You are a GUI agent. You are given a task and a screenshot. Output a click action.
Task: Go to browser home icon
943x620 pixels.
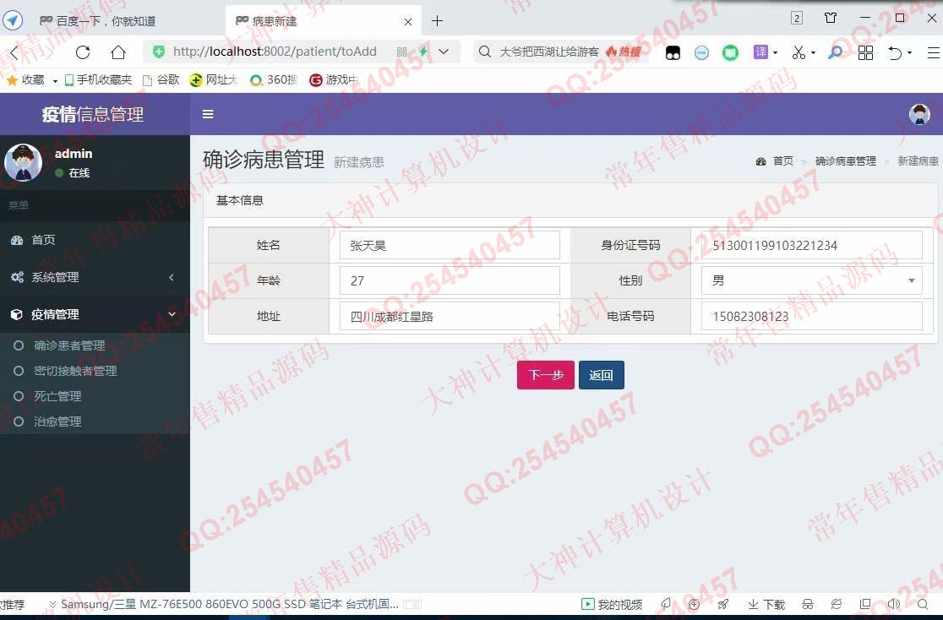(x=118, y=52)
